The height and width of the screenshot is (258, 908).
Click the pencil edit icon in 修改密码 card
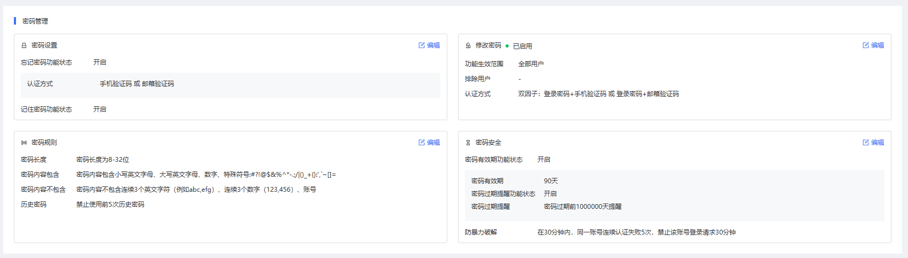(866, 45)
